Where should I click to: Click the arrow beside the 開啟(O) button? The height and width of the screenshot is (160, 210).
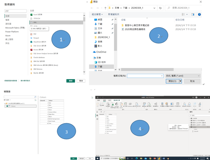coord(180,81)
